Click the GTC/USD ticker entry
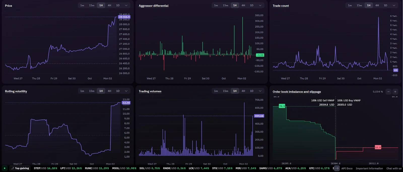The image size is (403, 172). pos(319,168)
